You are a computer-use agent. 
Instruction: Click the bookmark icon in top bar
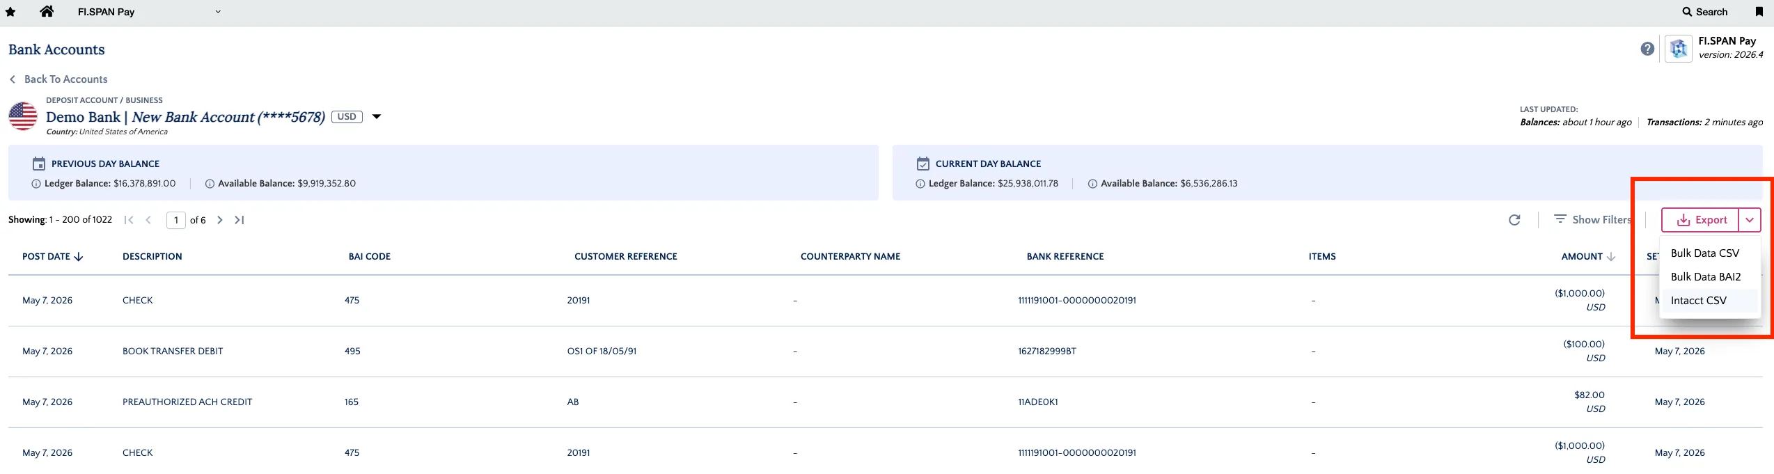click(x=1759, y=12)
